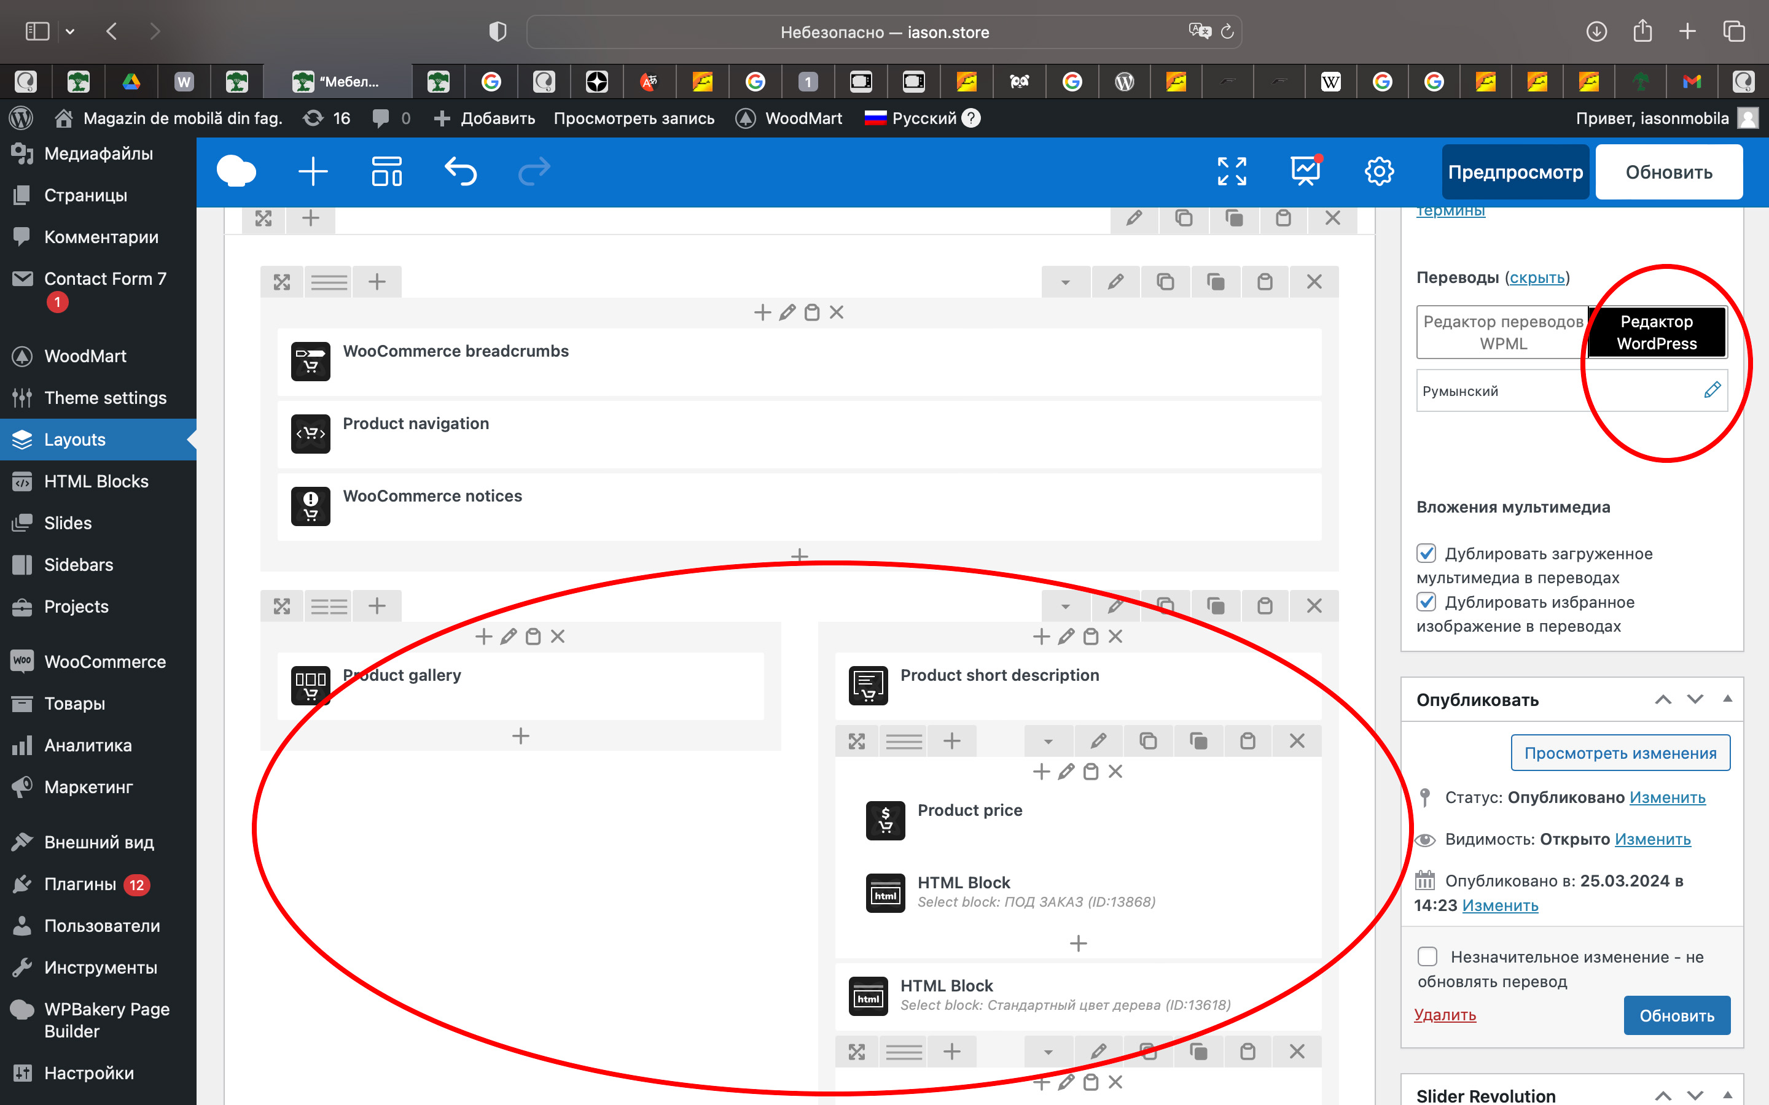
Task: Open page settings gear icon
Action: tap(1380, 172)
